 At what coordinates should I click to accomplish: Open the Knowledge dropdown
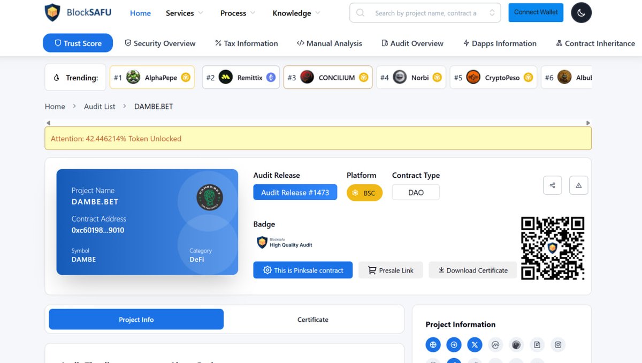pos(292,13)
